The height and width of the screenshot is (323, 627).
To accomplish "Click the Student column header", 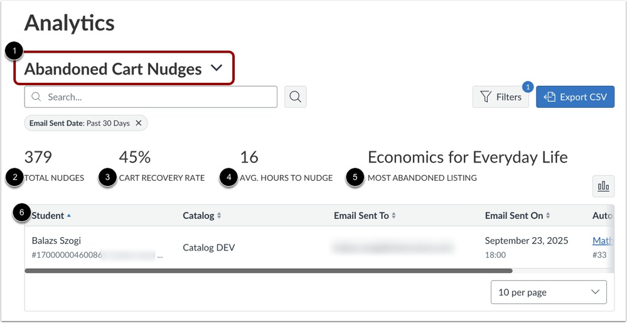I will [x=48, y=216].
